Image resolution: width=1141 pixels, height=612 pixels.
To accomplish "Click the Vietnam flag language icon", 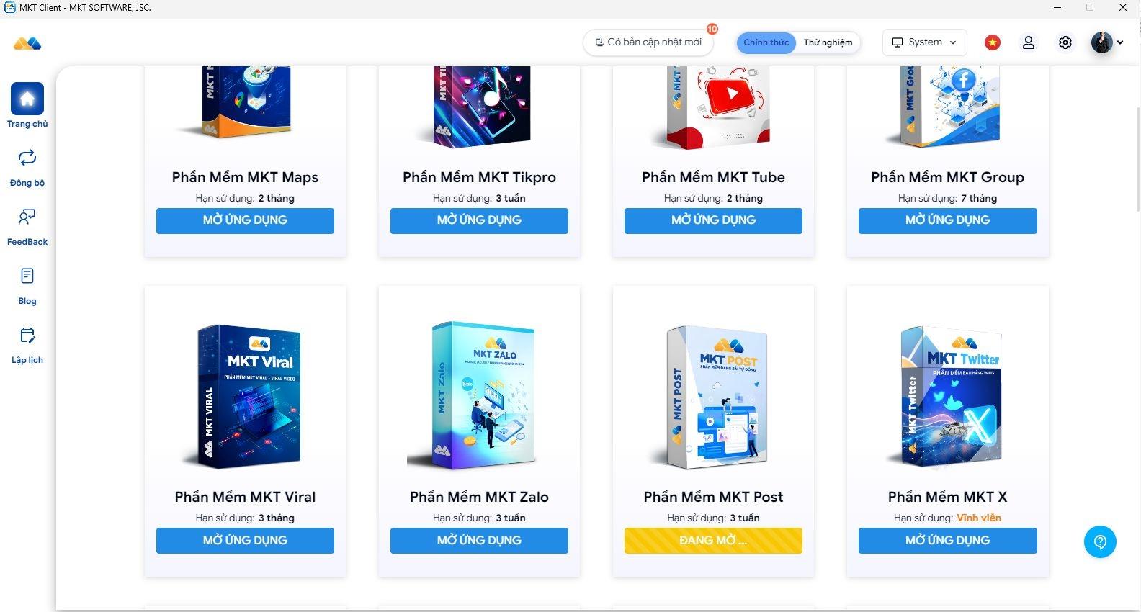I will [993, 42].
